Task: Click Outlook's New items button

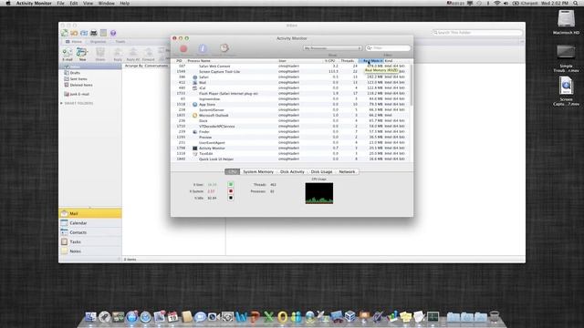Action: point(82,54)
